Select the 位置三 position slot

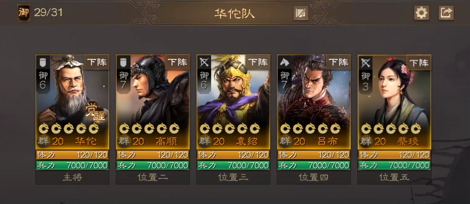pyautogui.click(x=233, y=177)
